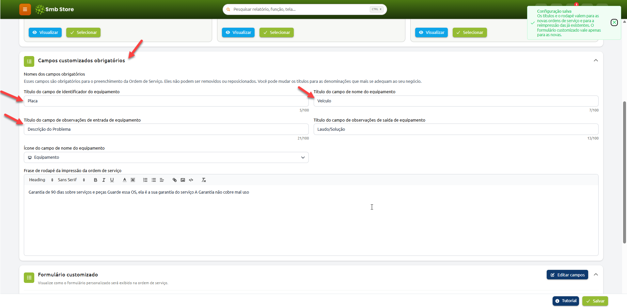Screen dimensions: 627x308
Task: Insert a bulleted list
Action: (154, 180)
